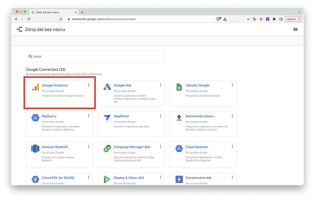Click the bookmark icon in address bar
This screenshot has height=200, width=315.
point(61,19)
